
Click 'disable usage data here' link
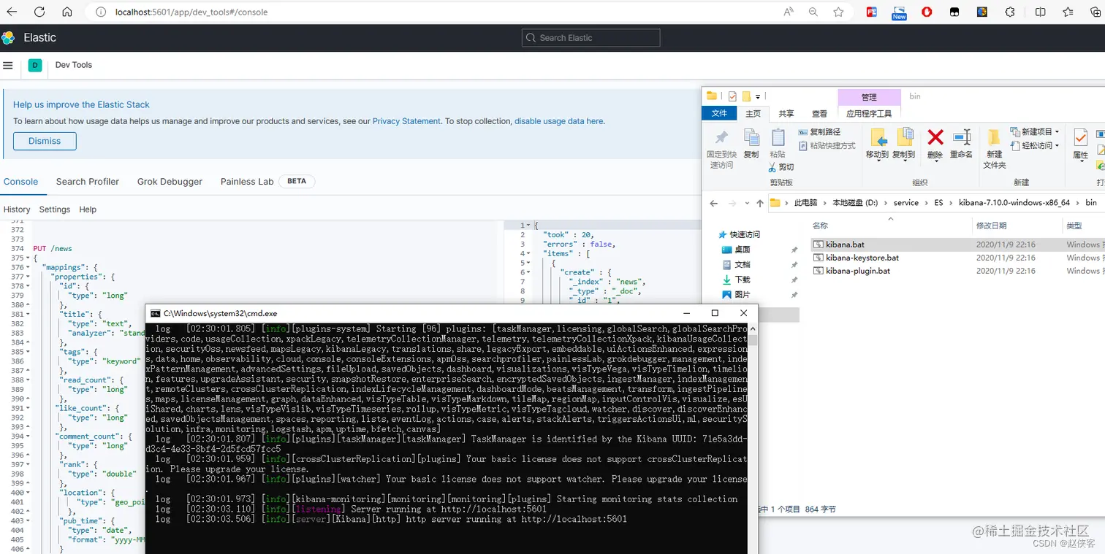coord(559,121)
